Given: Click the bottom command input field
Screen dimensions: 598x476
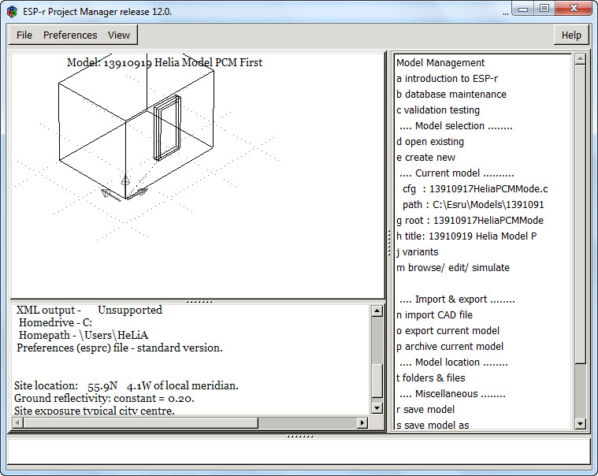Looking at the screenshot, I should click(299, 452).
